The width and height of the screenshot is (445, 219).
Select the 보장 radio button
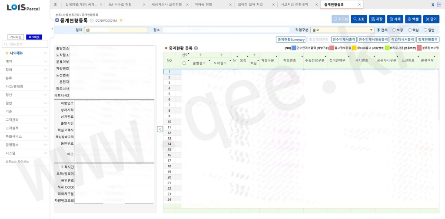pyautogui.click(x=394, y=30)
